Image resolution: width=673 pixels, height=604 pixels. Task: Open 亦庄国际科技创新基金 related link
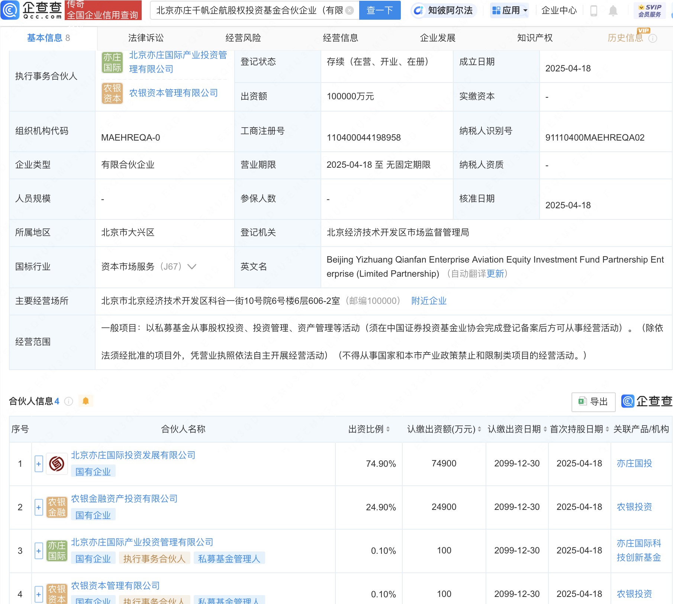point(639,550)
